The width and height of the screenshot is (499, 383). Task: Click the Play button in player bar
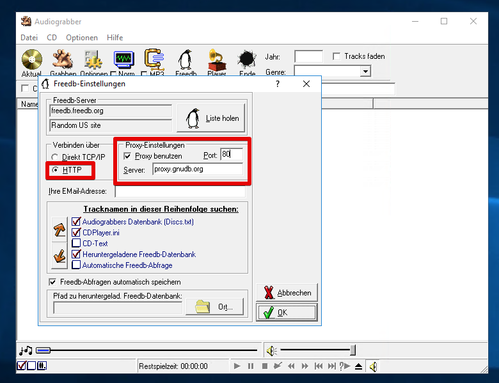(x=237, y=366)
